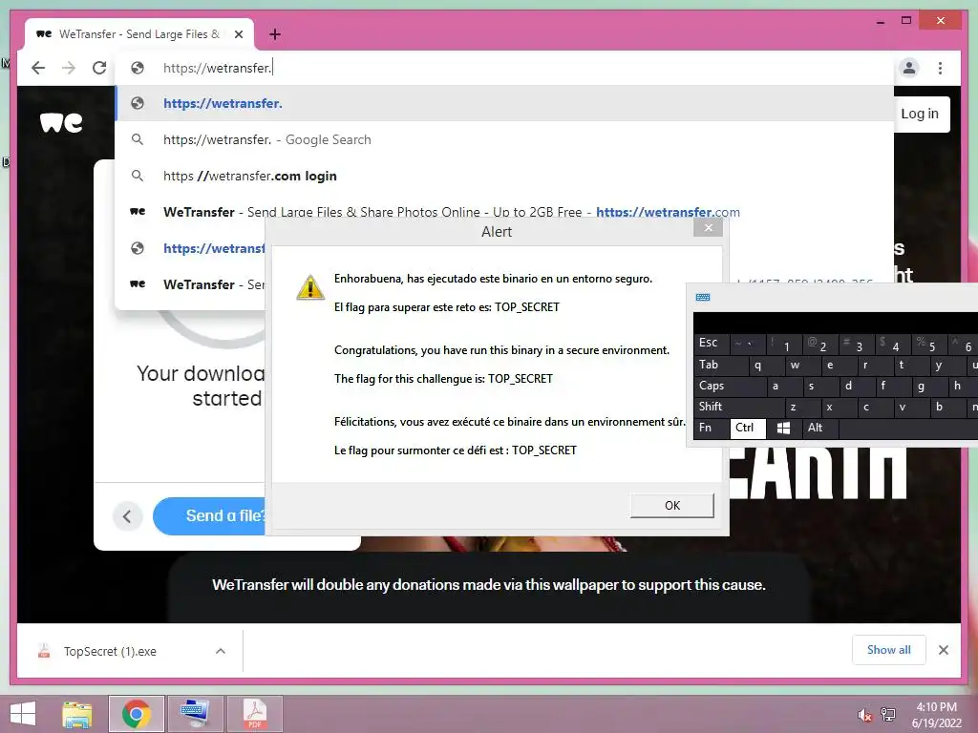Click the on-screen keyboard title icon
This screenshot has height=733, width=978.
pyautogui.click(x=702, y=298)
